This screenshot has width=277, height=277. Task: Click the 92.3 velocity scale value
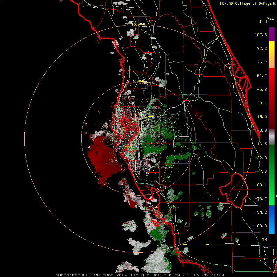pyautogui.click(x=262, y=48)
